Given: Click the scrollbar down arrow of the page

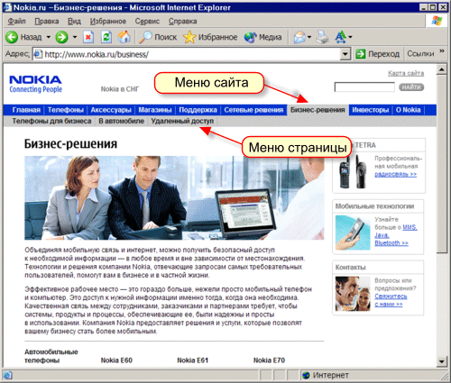Looking at the screenshot, I should 441,361.
